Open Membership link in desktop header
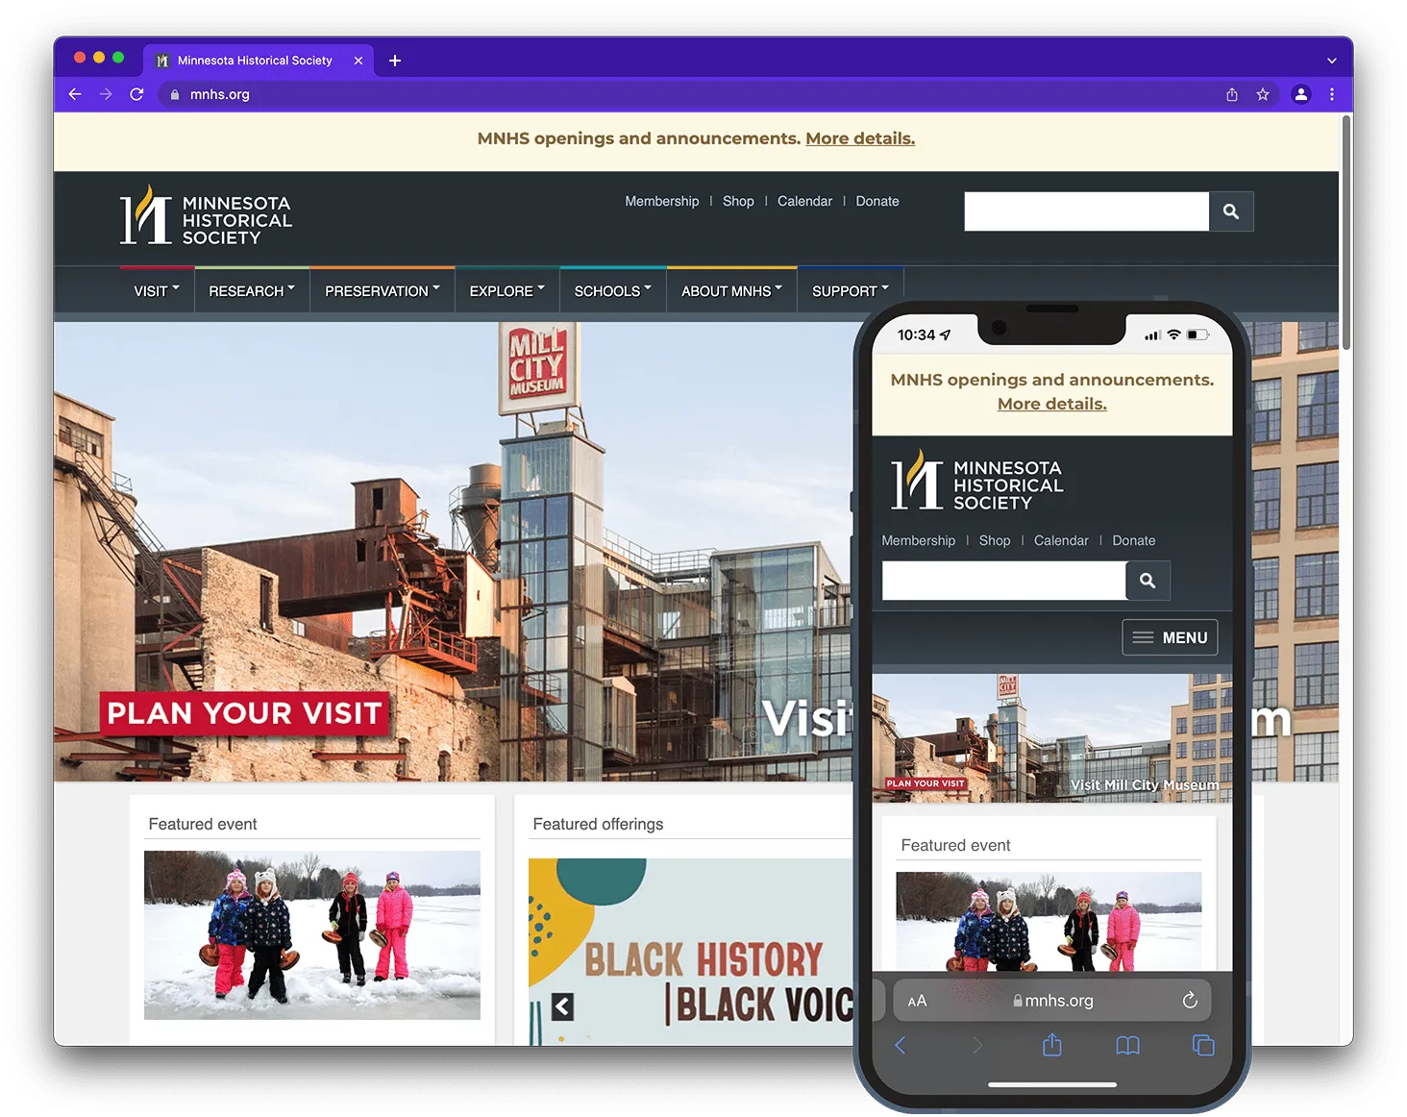This screenshot has height=1117, width=1407. [662, 201]
